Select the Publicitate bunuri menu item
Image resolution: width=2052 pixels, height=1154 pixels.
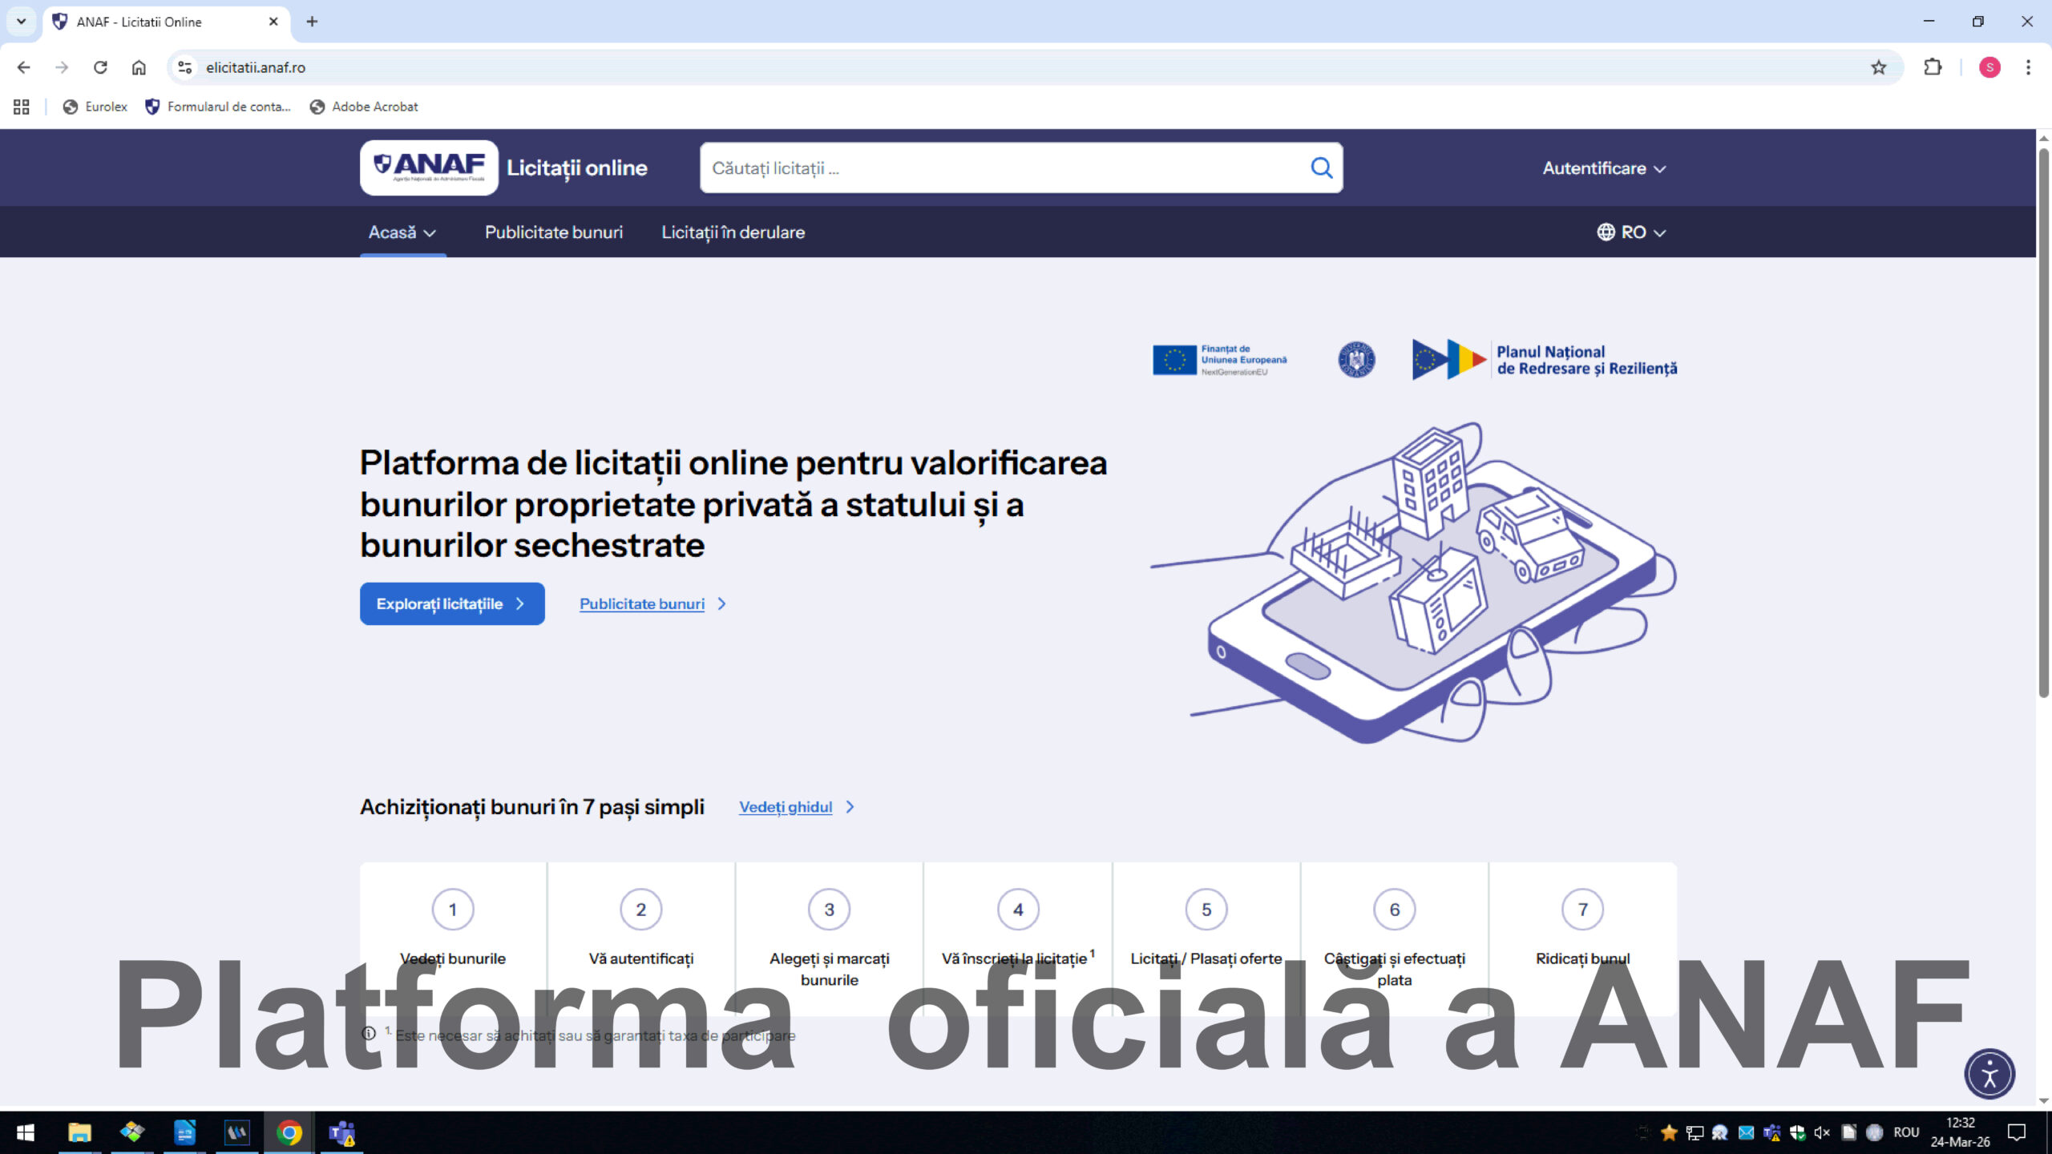pyautogui.click(x=553, y=232)
